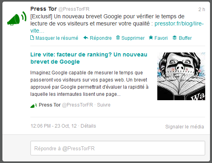Click the green megaphone profile avatar
Image resolution: width=212 pixels, height=163 pixels.
pos(17,18)
